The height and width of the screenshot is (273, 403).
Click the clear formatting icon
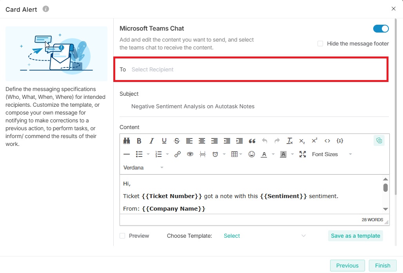pos(290,141)
